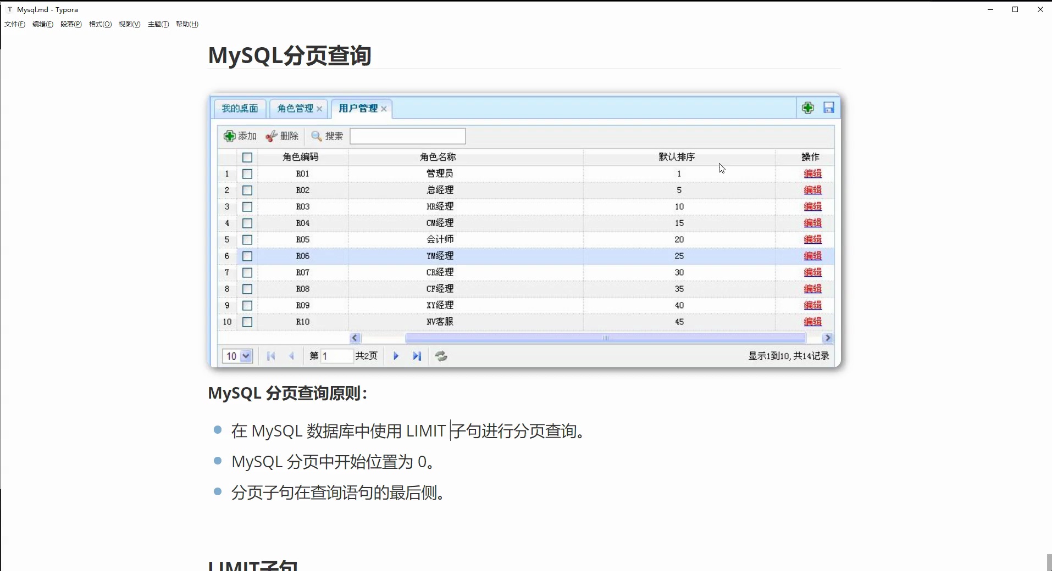Image resolution: width=1052 pixels, height=571 pixels.
Task: Switch to the 我的桌面 tab
Action: (240, 109)
